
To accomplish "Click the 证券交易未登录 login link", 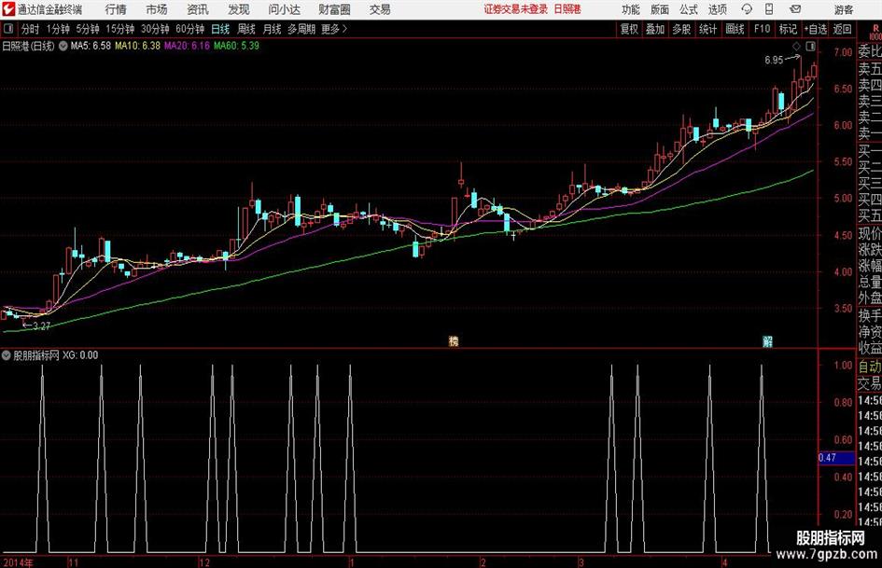I will pos(516,9).
